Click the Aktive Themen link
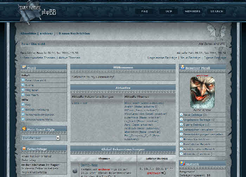This screenshot has width=246, height=177. tap(69, 58)
